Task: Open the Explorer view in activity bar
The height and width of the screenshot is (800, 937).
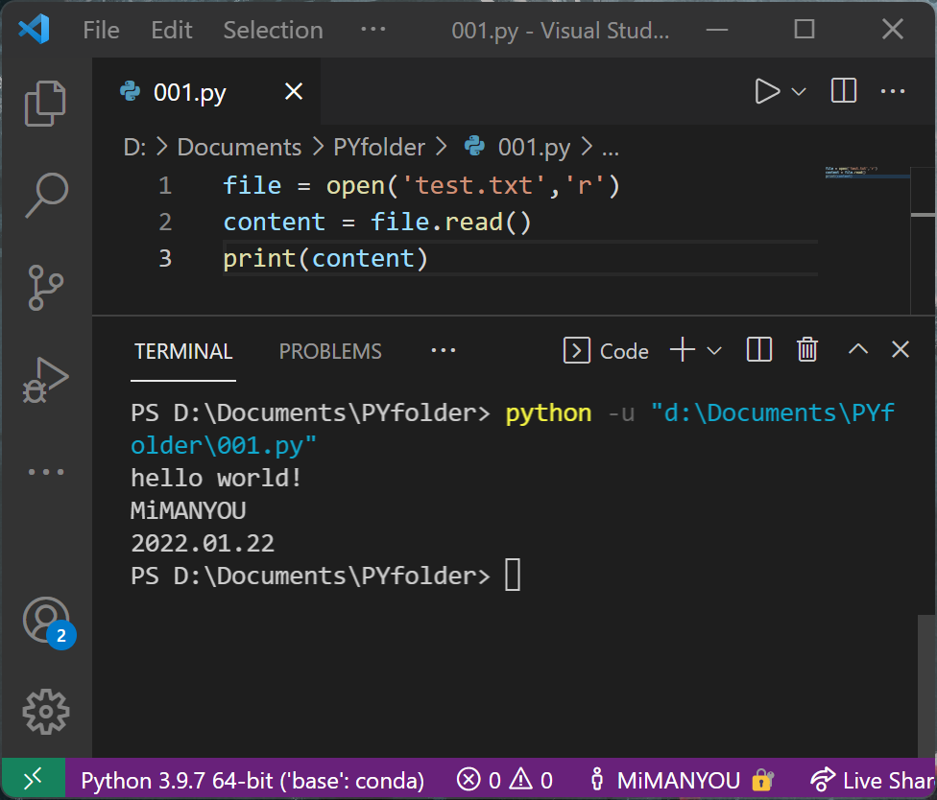Action: pos(45,104)
